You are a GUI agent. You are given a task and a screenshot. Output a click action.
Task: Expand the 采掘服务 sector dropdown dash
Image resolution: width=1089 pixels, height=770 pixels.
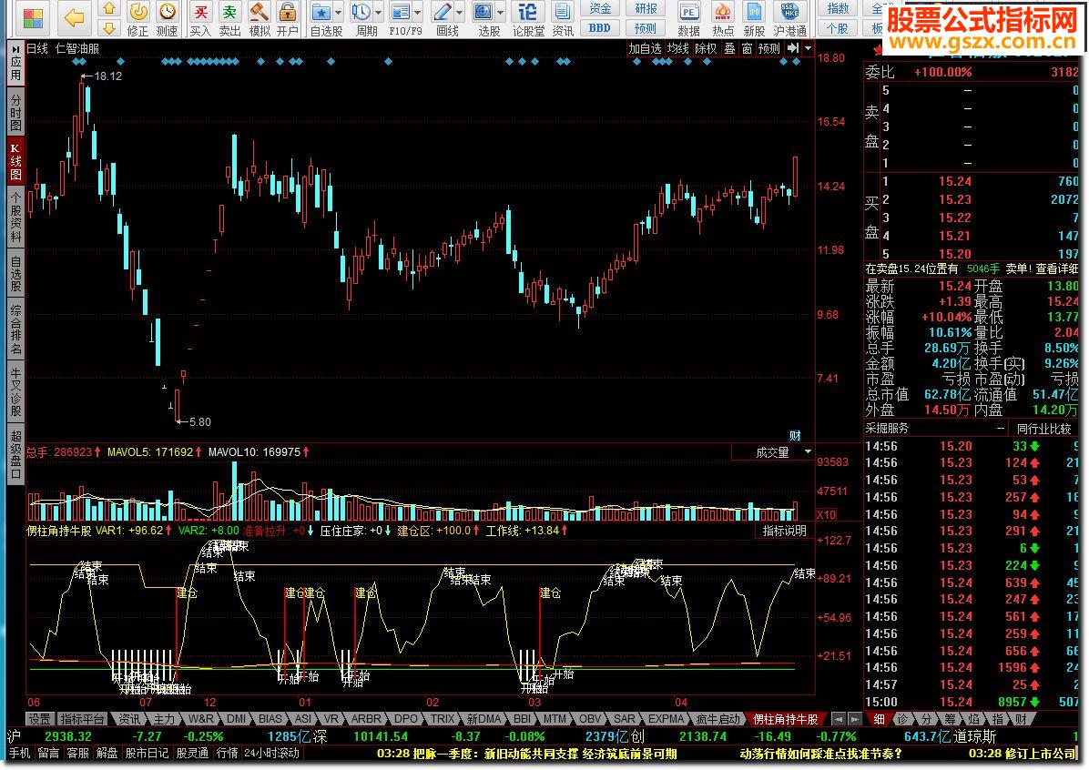(1001, 429)
